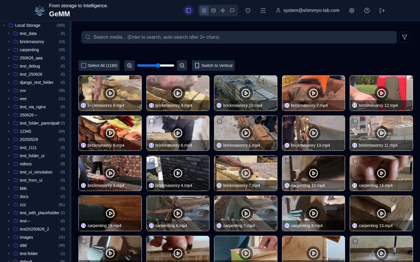Expand the brickmasonry folder
Viewport: 420px width, 262px height.
coord(9,42)
